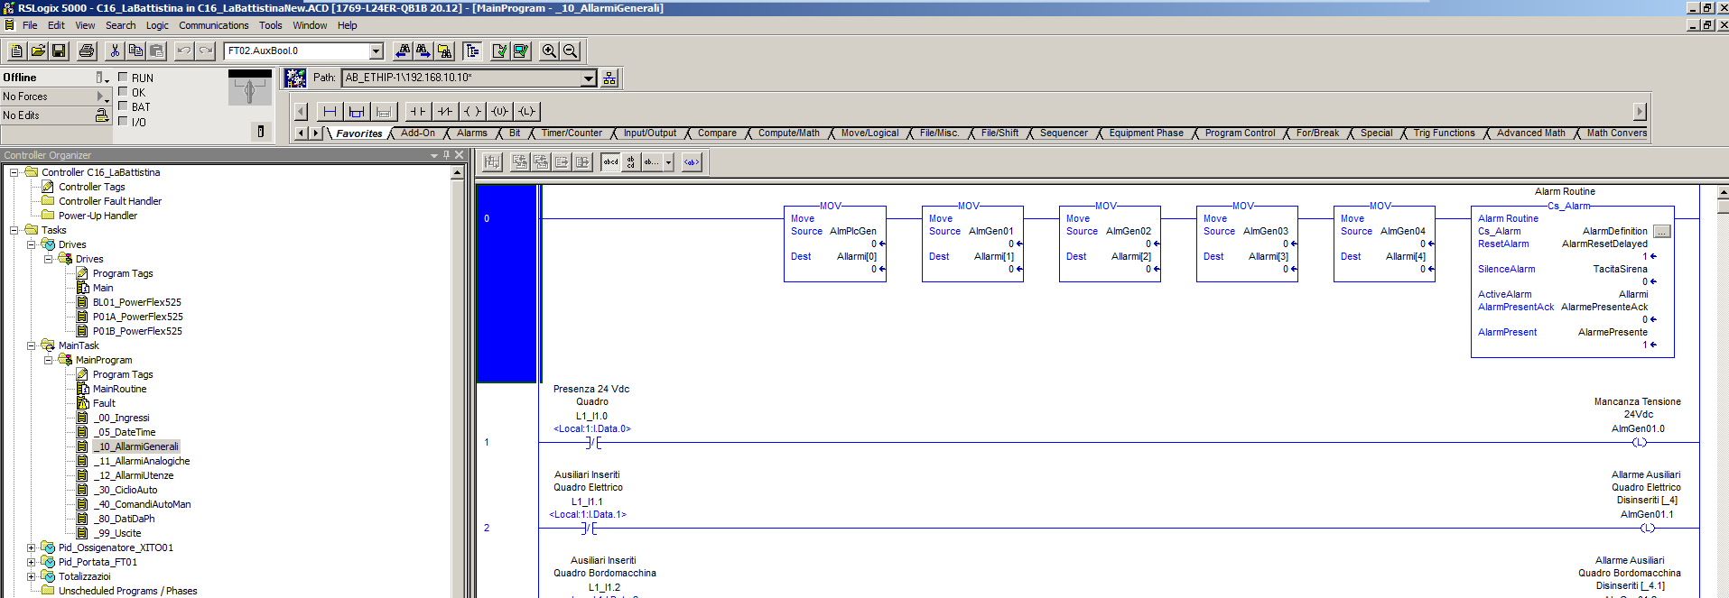Select the _11_AllarmiAnalogiche routine
The height and width of the screenshot is (598, 1729).
tap(142, 461)
